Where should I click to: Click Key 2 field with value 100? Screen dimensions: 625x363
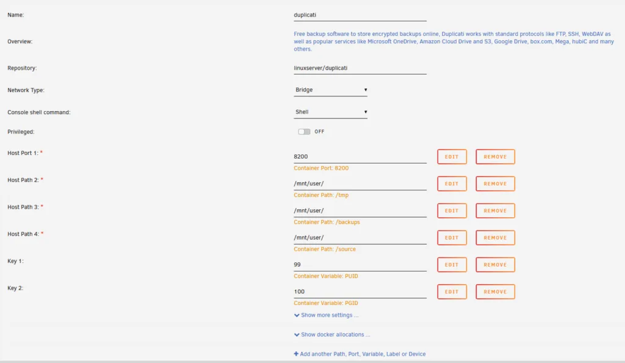point(360,292)
